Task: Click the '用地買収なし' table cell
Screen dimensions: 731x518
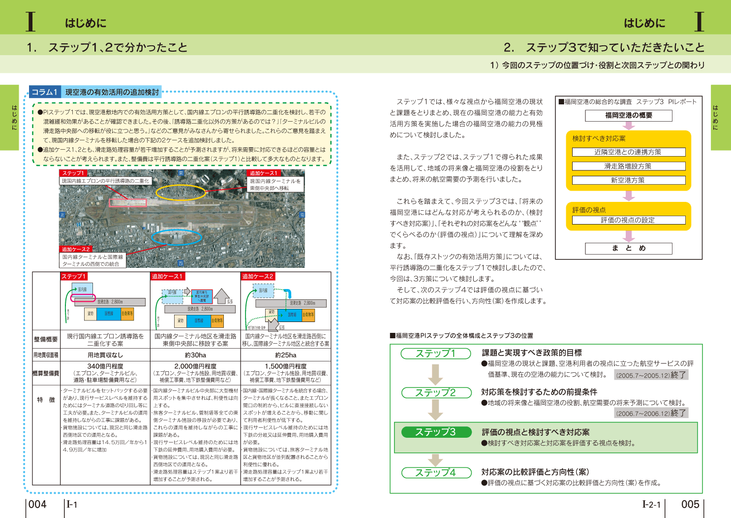Action: point(105,355)
